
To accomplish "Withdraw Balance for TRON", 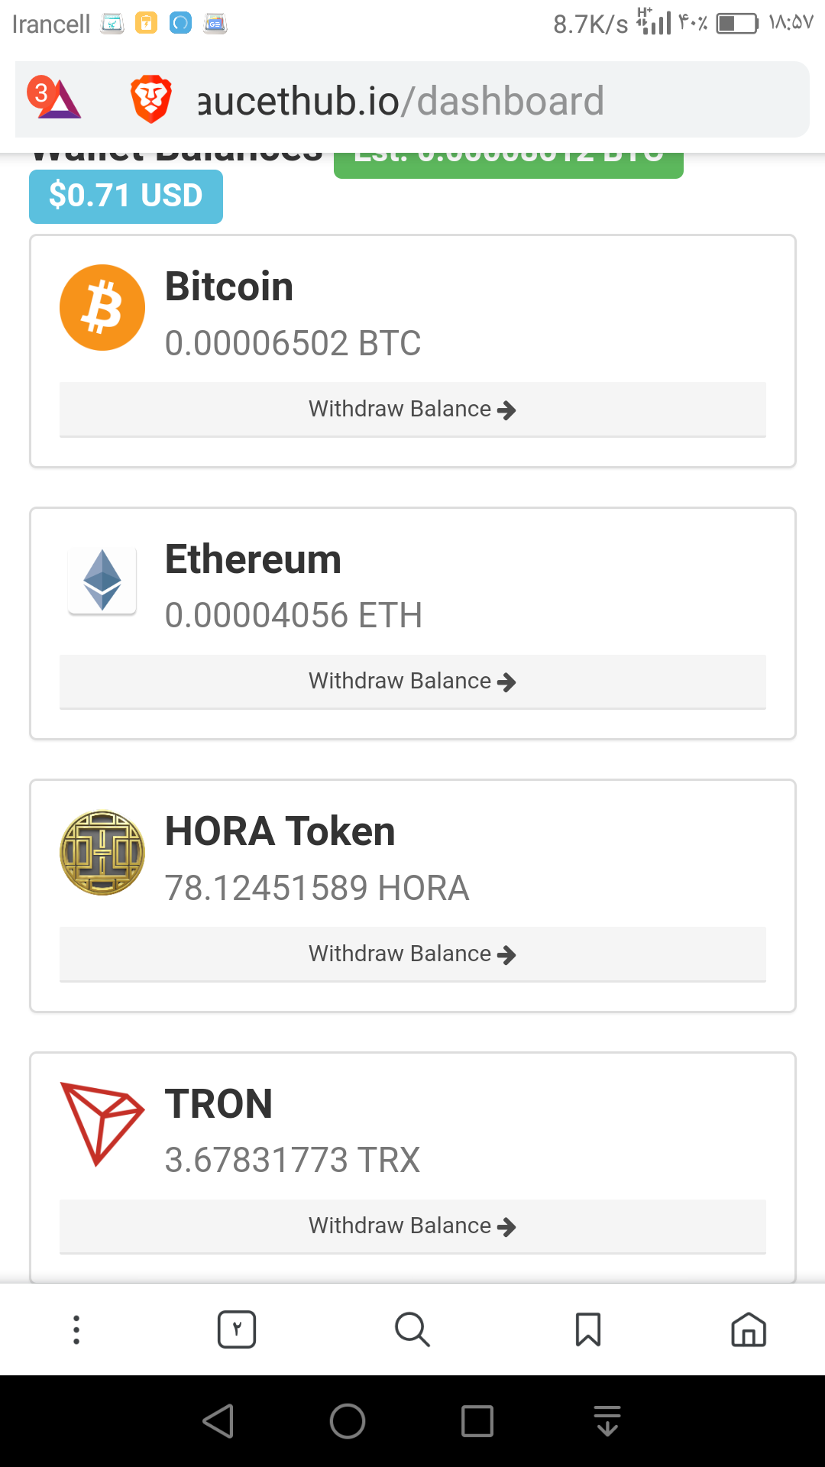I will 412,1226.
